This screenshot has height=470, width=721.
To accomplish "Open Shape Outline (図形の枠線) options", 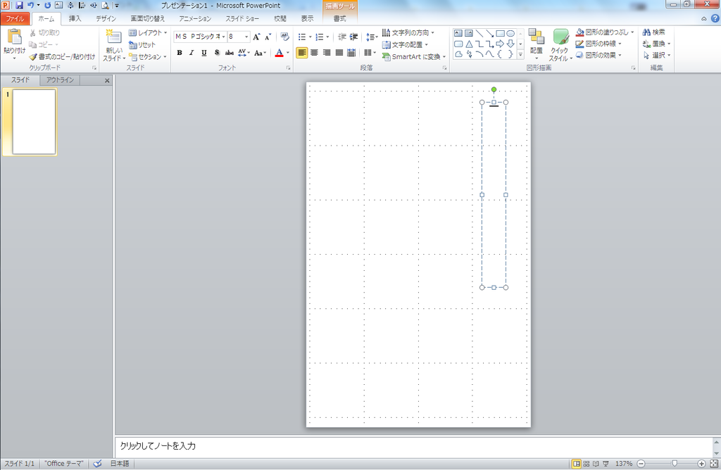I will click(x=599, y=44).
